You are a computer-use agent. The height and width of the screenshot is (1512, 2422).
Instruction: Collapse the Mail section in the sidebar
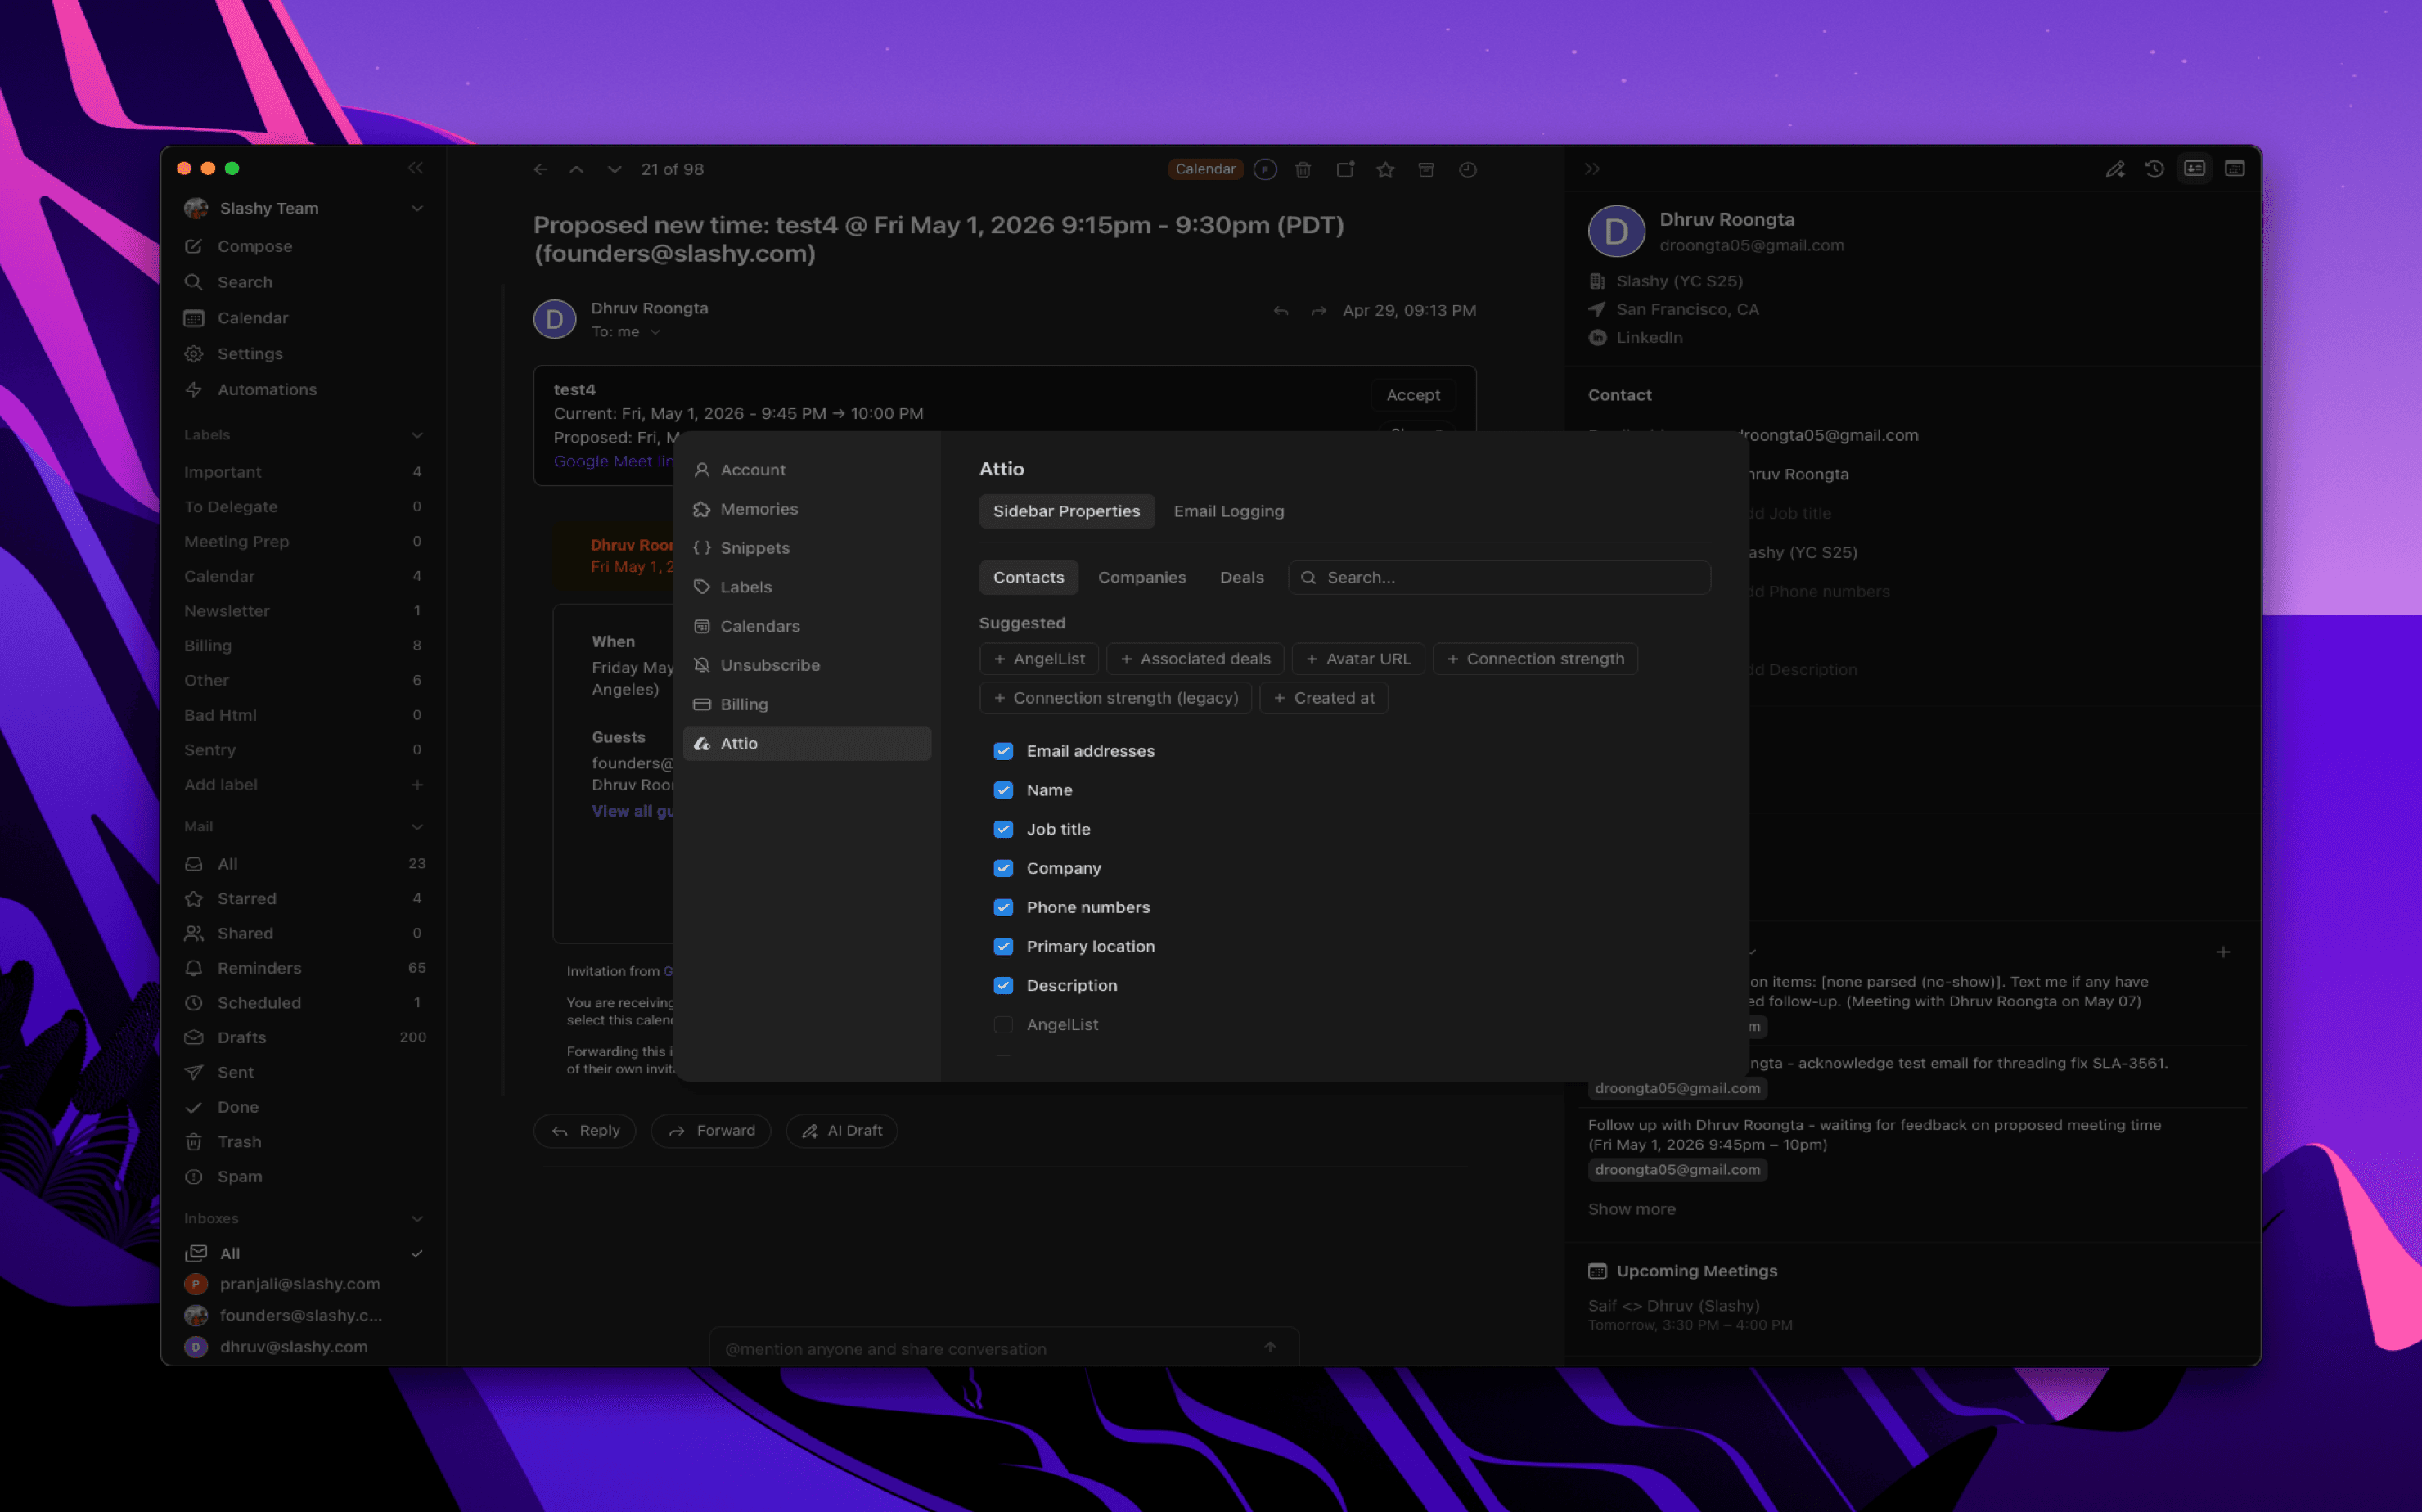(x=417, y=827)
